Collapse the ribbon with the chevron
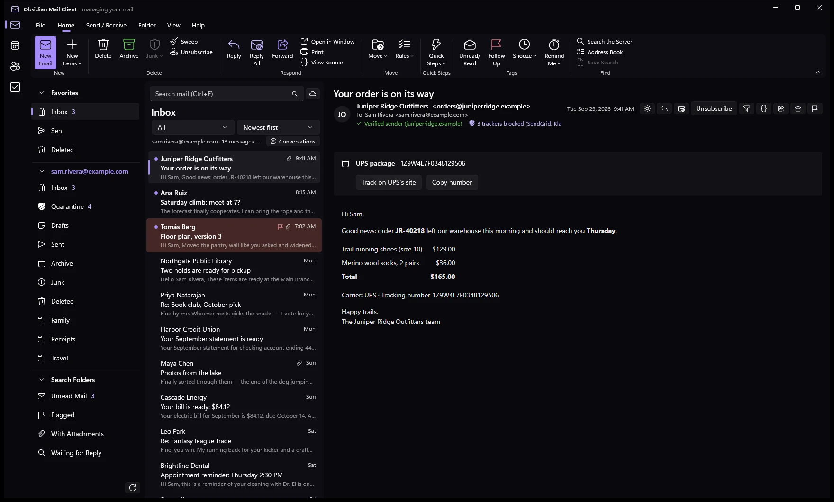This screenshot has width=834, height=502. tap(818, 72)
